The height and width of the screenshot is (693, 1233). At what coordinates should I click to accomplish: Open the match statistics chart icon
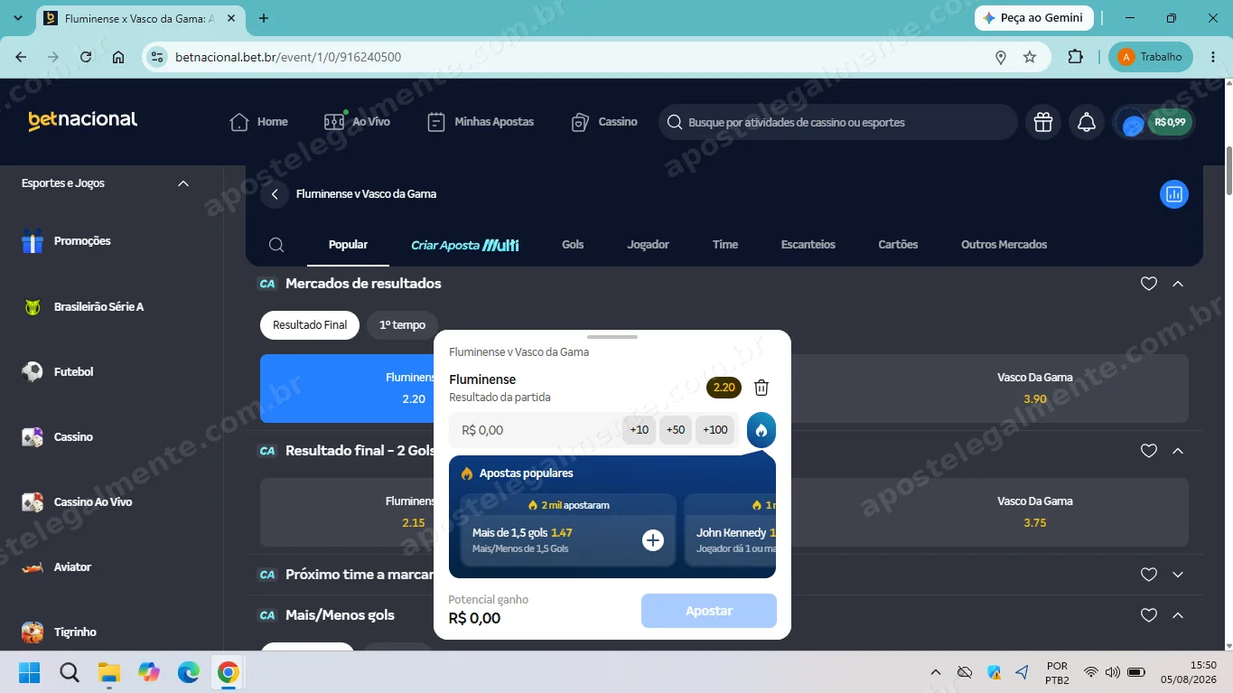(1174, 194)
